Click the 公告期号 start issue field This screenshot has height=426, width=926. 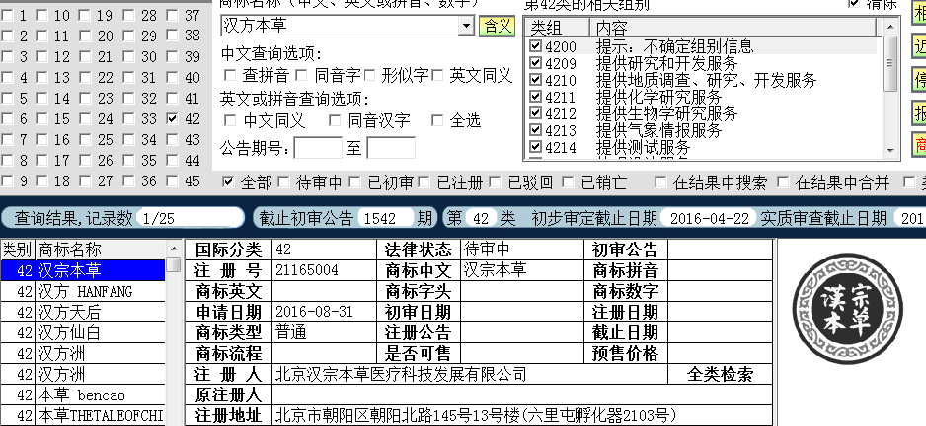(318, 148)
